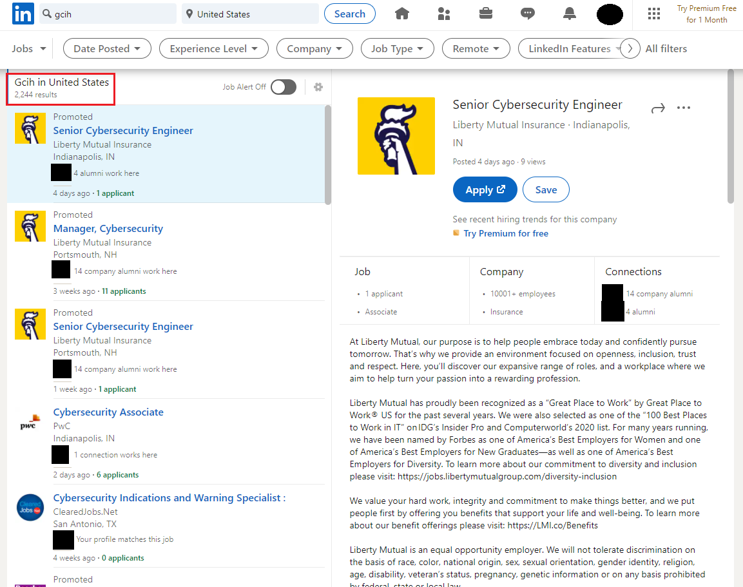Click Try Premium Free for 1 Month
Screen dimensions: 743x587
coord(706,14)
